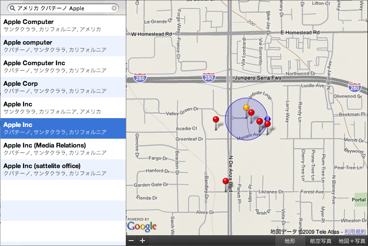This screenshot has height=246, width=368.
Task: Click the red pin above Mariani Ave label
Action: pyautogui.click(x=259, y=121)
